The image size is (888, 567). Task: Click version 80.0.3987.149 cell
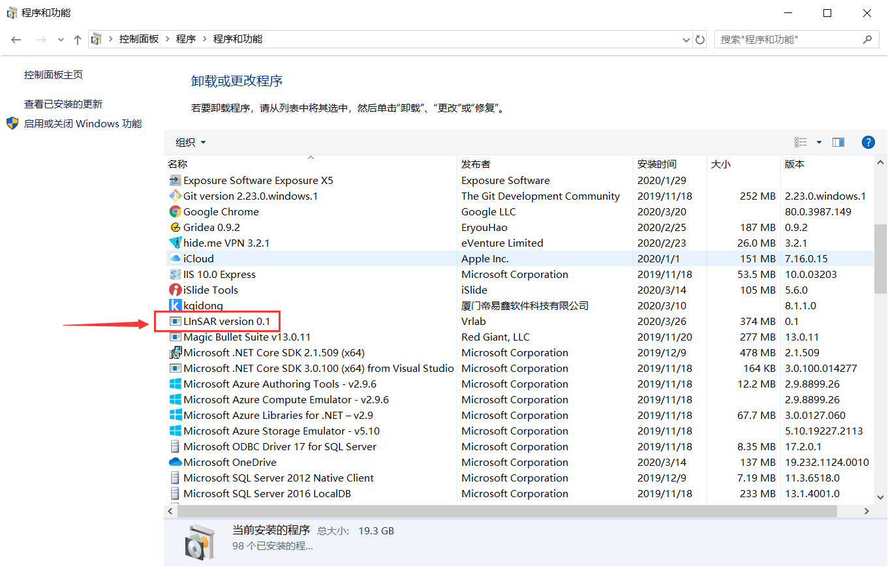point(819,212)
